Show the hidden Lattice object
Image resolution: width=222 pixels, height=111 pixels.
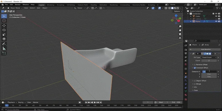click(216, 19)
